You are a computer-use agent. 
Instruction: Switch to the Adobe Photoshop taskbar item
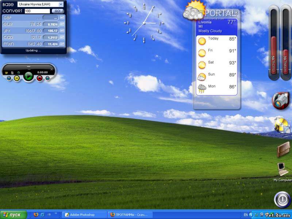[82, 215]
